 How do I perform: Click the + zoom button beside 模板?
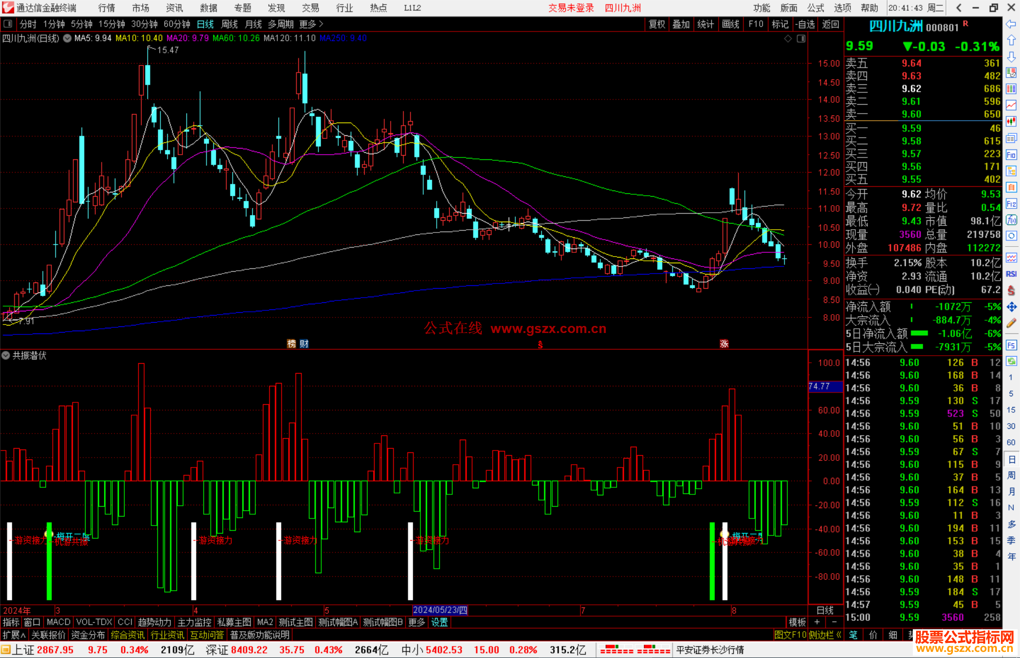[817, 622]
